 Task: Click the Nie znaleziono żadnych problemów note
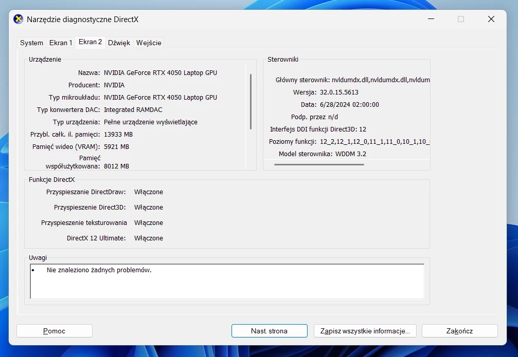click(99, 270)
